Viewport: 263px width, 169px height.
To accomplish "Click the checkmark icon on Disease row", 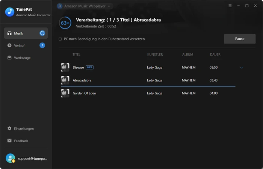I will (x=242, y=68).
